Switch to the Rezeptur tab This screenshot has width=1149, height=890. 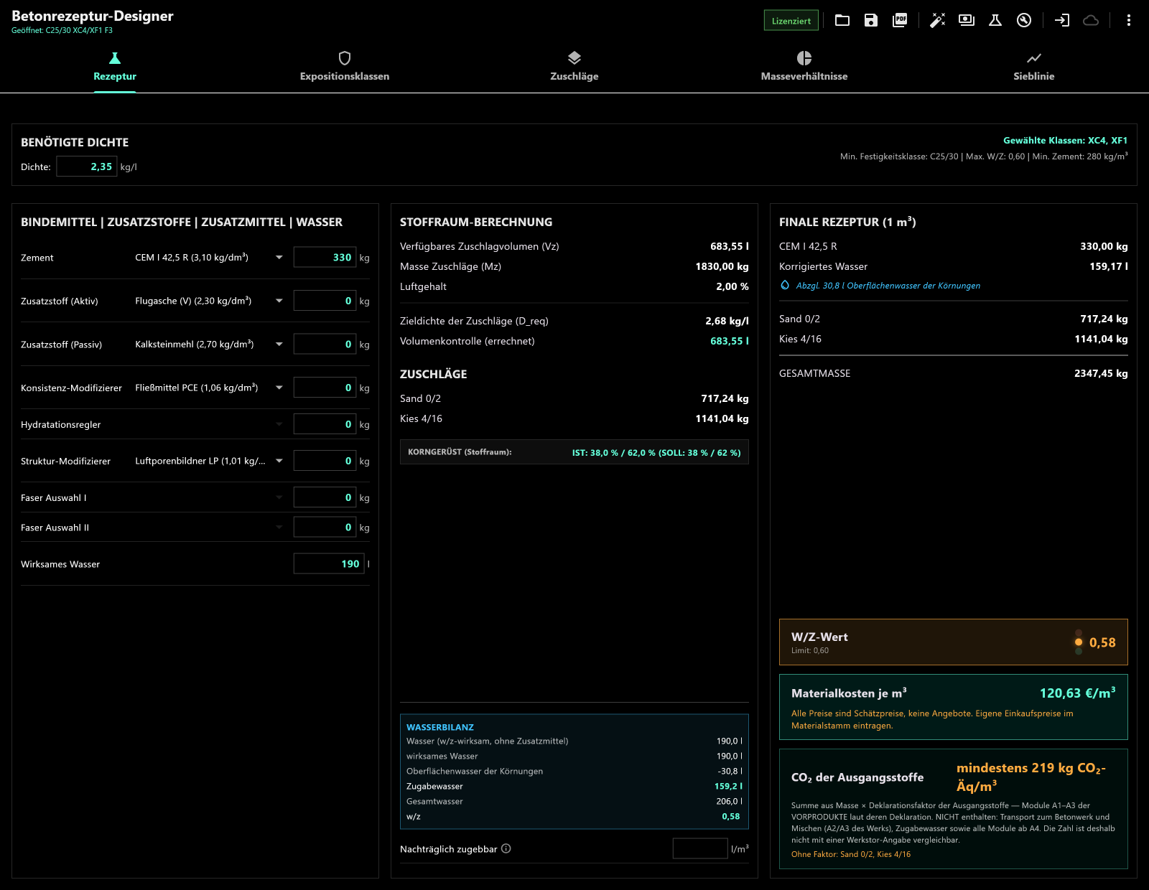(115, 67)
